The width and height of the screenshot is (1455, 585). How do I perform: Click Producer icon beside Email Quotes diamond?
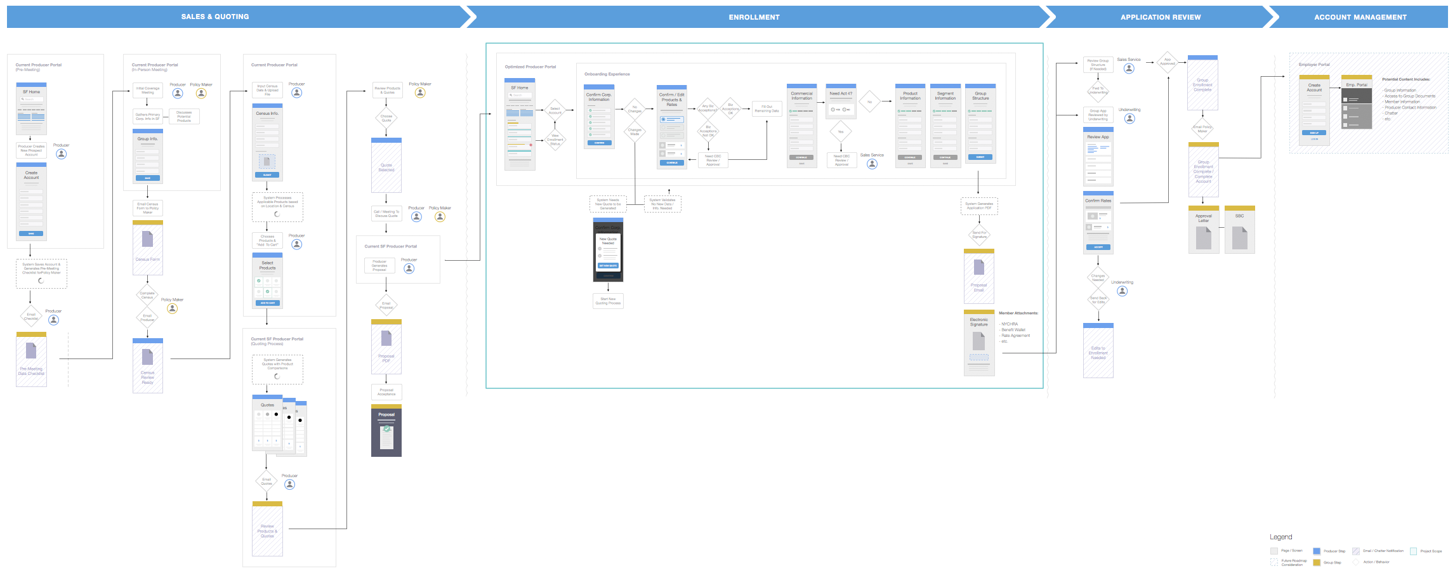pos(289,484)
